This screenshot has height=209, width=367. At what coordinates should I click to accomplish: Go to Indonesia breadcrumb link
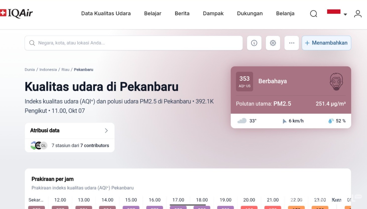pyautogui.click(x=48, y=70)
